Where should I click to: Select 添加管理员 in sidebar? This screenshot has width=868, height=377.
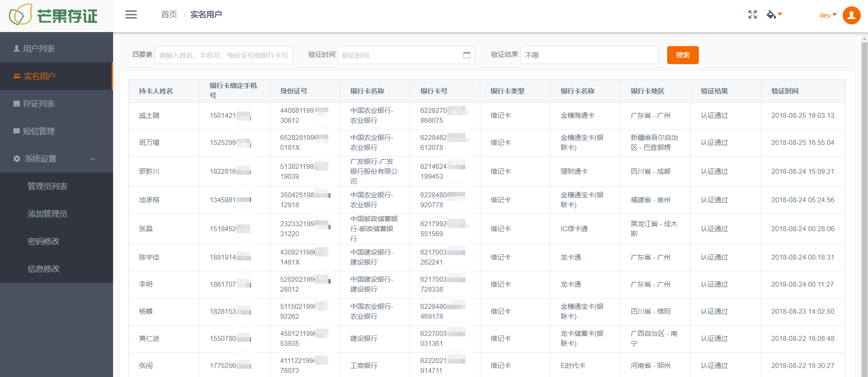click(x=47, y=214)
